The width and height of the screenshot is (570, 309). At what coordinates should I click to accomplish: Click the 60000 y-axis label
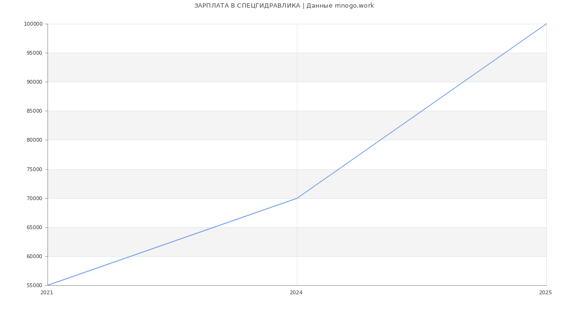pyautogui.click(x=34, y=256)
